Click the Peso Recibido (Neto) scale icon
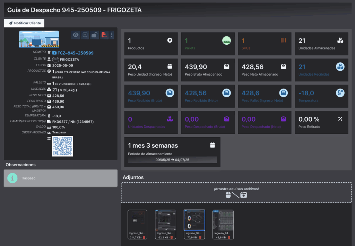This screenshot has height=246, width=355. click(226, 93)
